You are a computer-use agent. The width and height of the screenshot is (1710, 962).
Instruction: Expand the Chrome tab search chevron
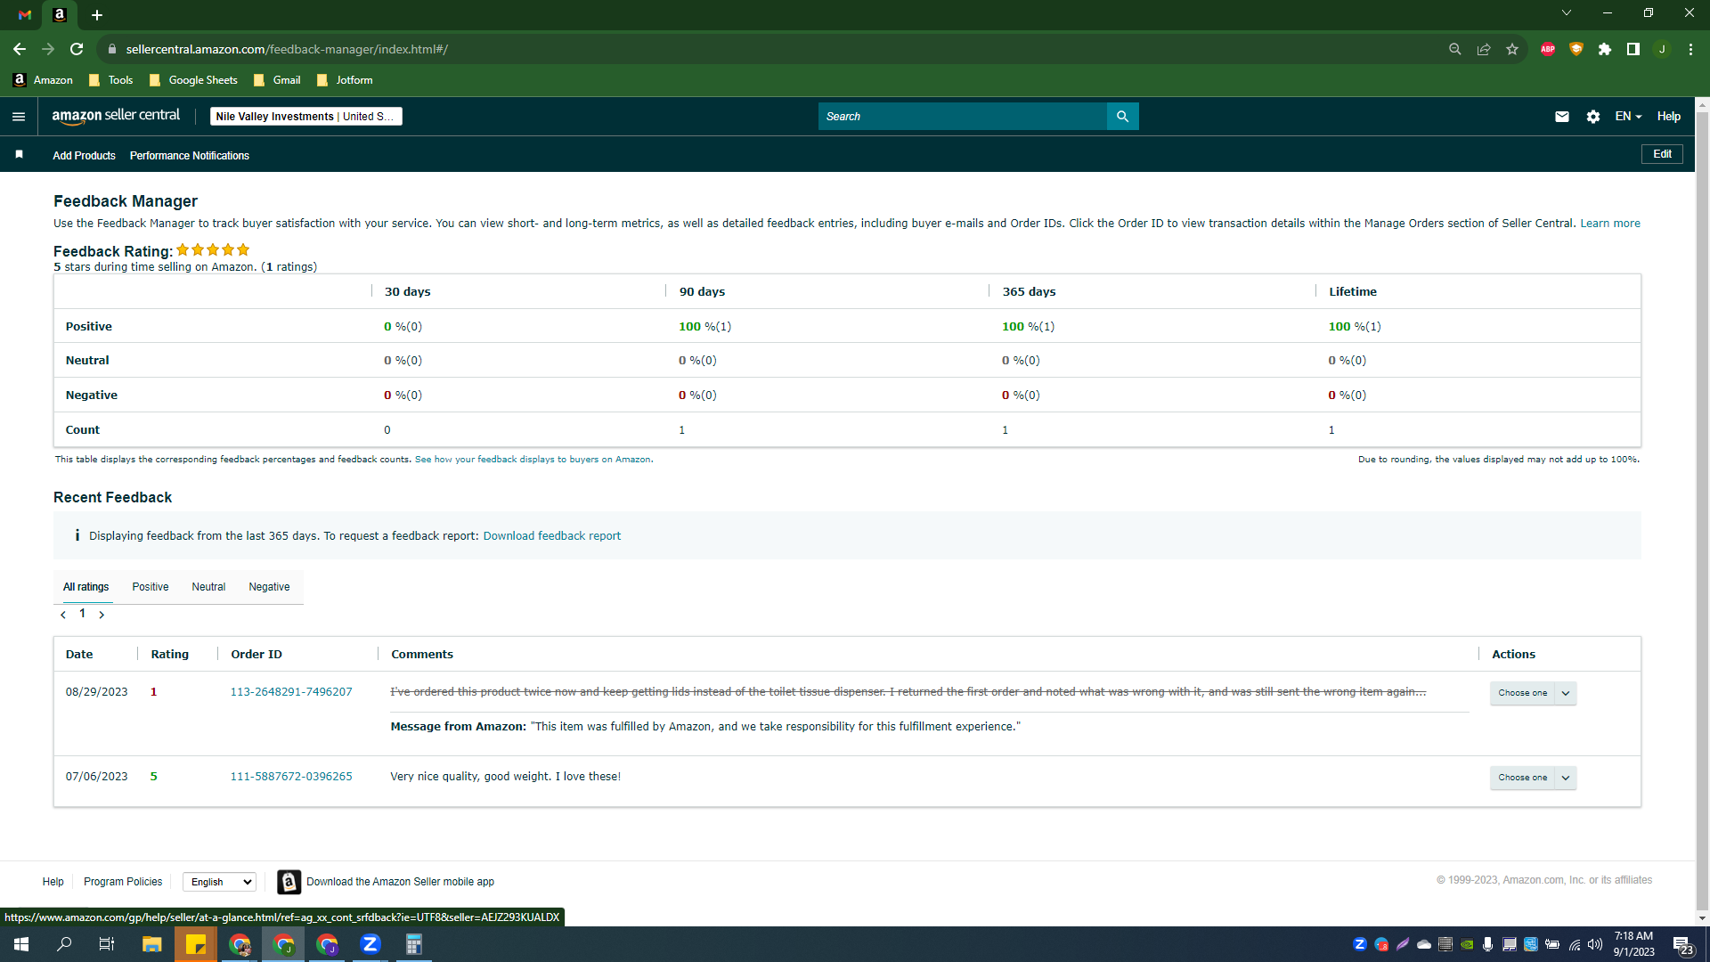tap(1567, 13)
